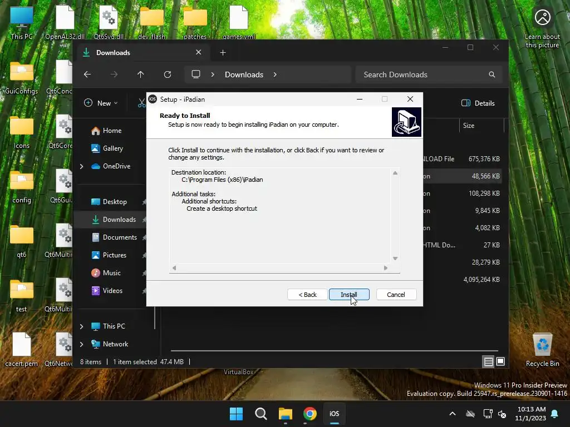Open Pictures in navigation pane
570x427 pixels.
coord(115,255)
